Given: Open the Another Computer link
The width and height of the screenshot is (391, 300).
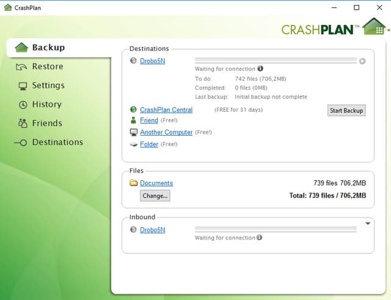Looking at the screenshot, I should tap(166, 132).
